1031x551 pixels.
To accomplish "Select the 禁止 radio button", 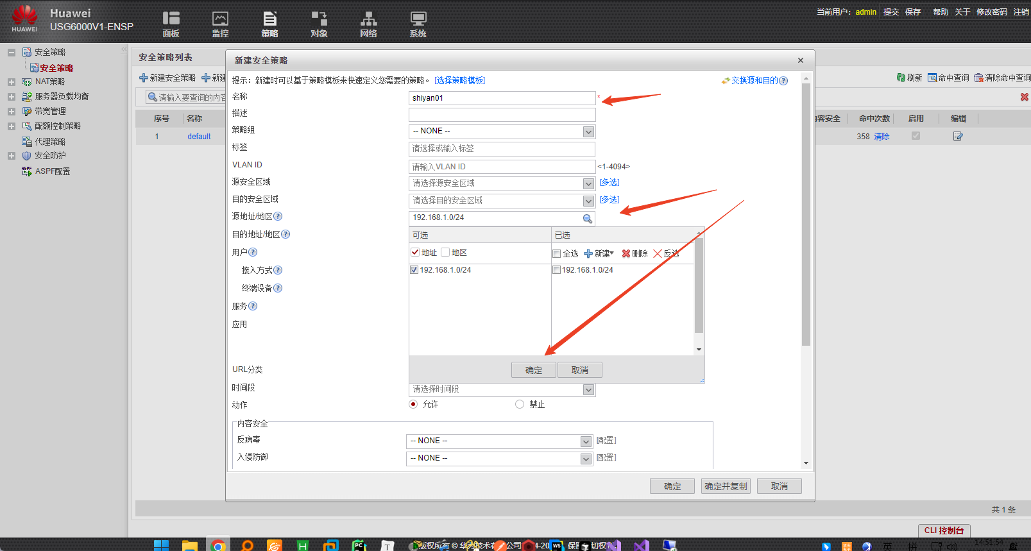I will [520, 404].
